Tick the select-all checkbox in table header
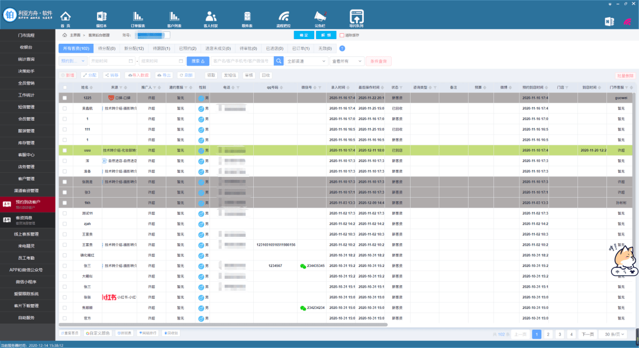Image resolution: width=639 pixels, height=348 pixels. pos(65,88)
